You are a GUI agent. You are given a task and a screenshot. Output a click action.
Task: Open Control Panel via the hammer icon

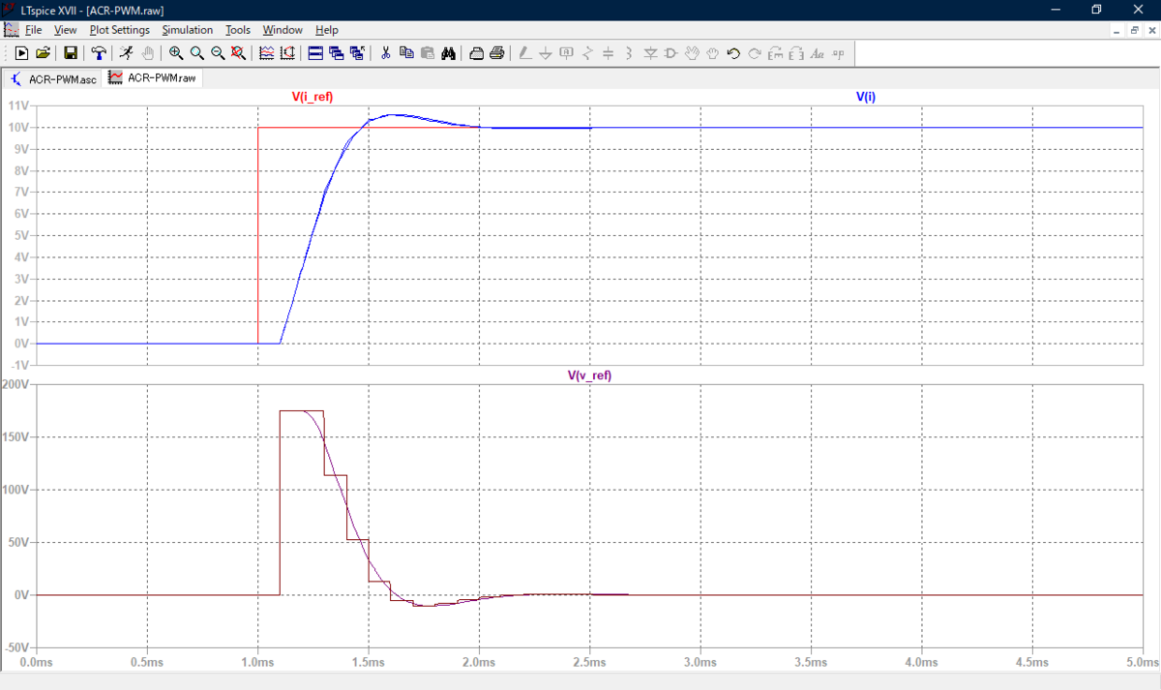tap(99, 53)
